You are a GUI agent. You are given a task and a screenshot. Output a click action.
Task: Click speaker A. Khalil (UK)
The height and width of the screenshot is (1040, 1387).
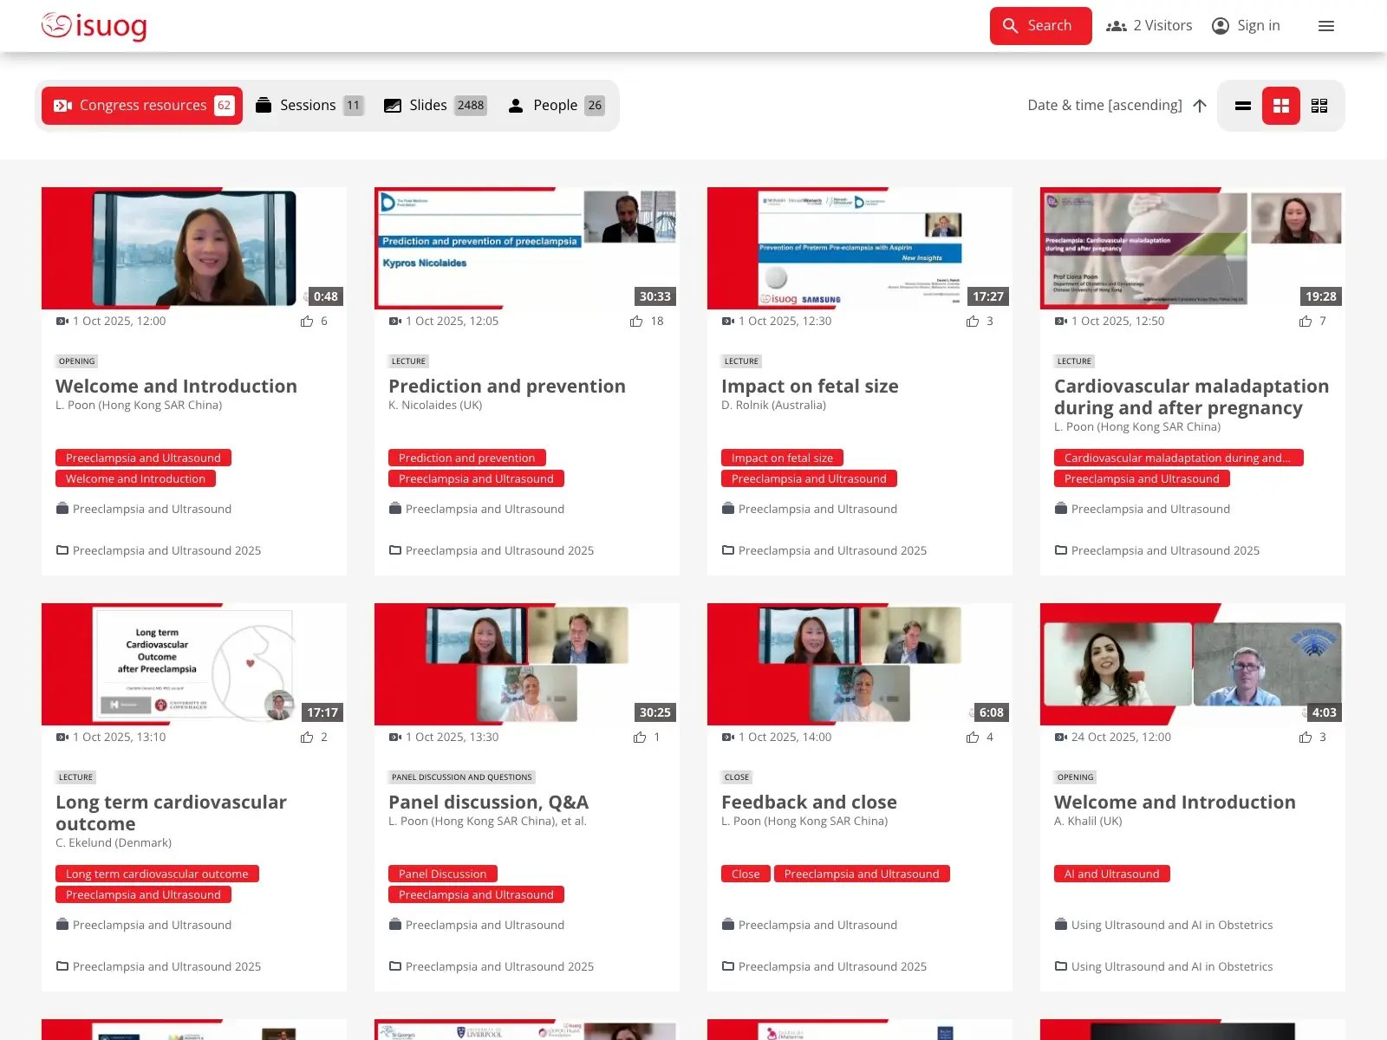(1088, 822)
